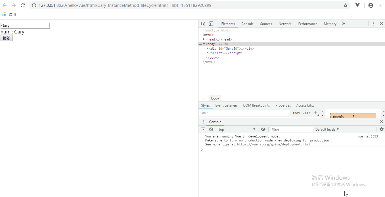Click the margin box in box model
Image resolution: width=385 pixels, height=197 pixels.
[353, 116]
